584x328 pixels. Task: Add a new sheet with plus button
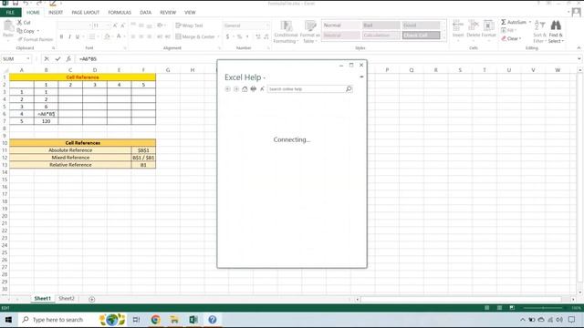[x=91, y=299]
